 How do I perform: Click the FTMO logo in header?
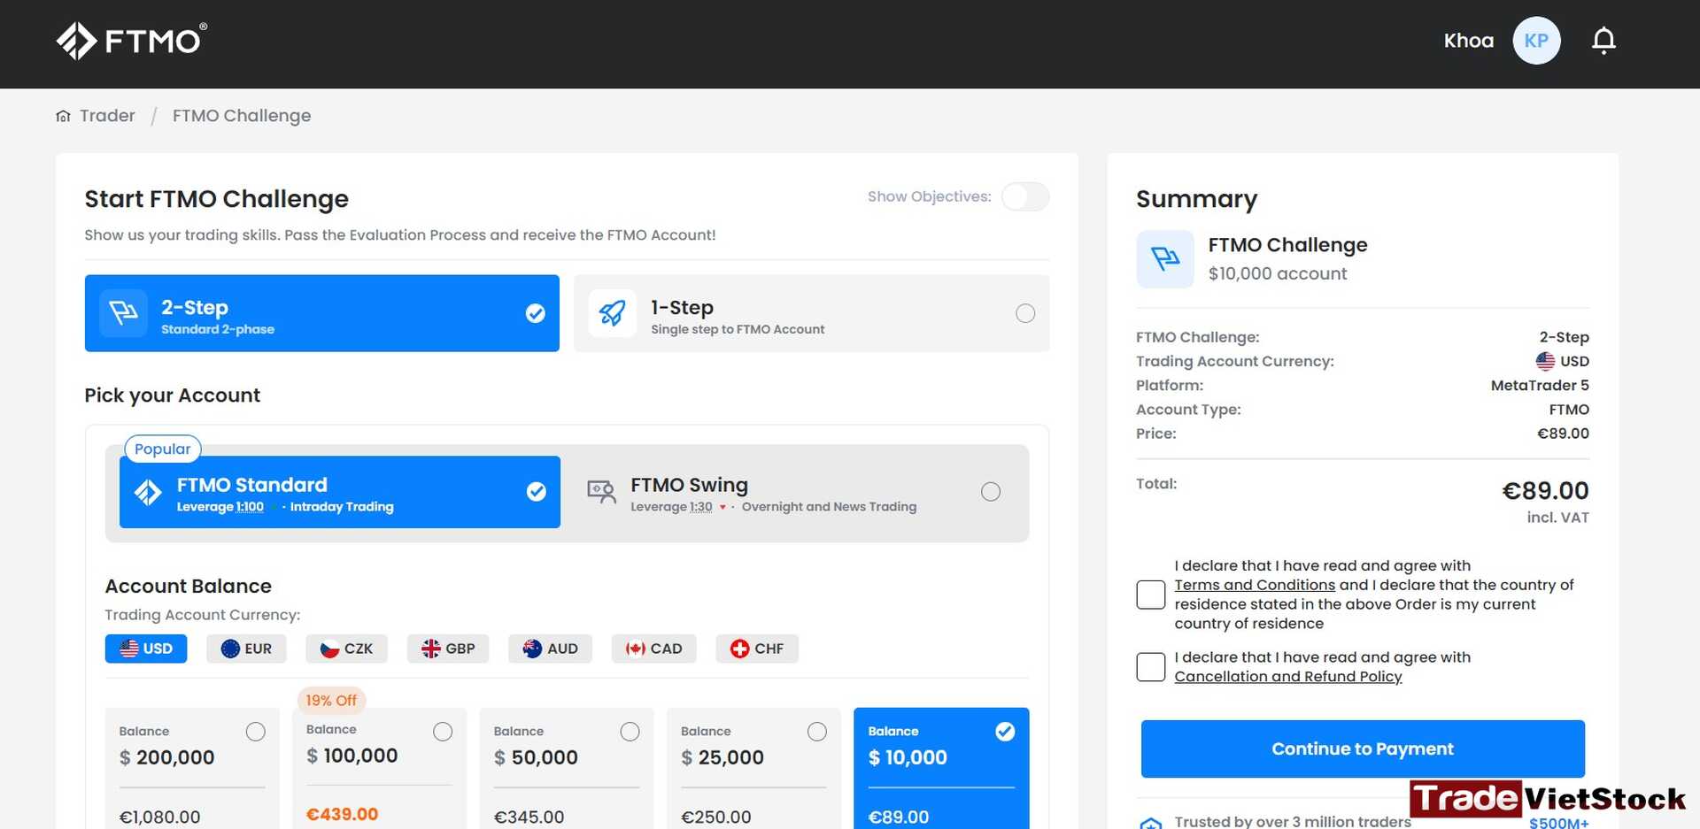tap(132, 41)
